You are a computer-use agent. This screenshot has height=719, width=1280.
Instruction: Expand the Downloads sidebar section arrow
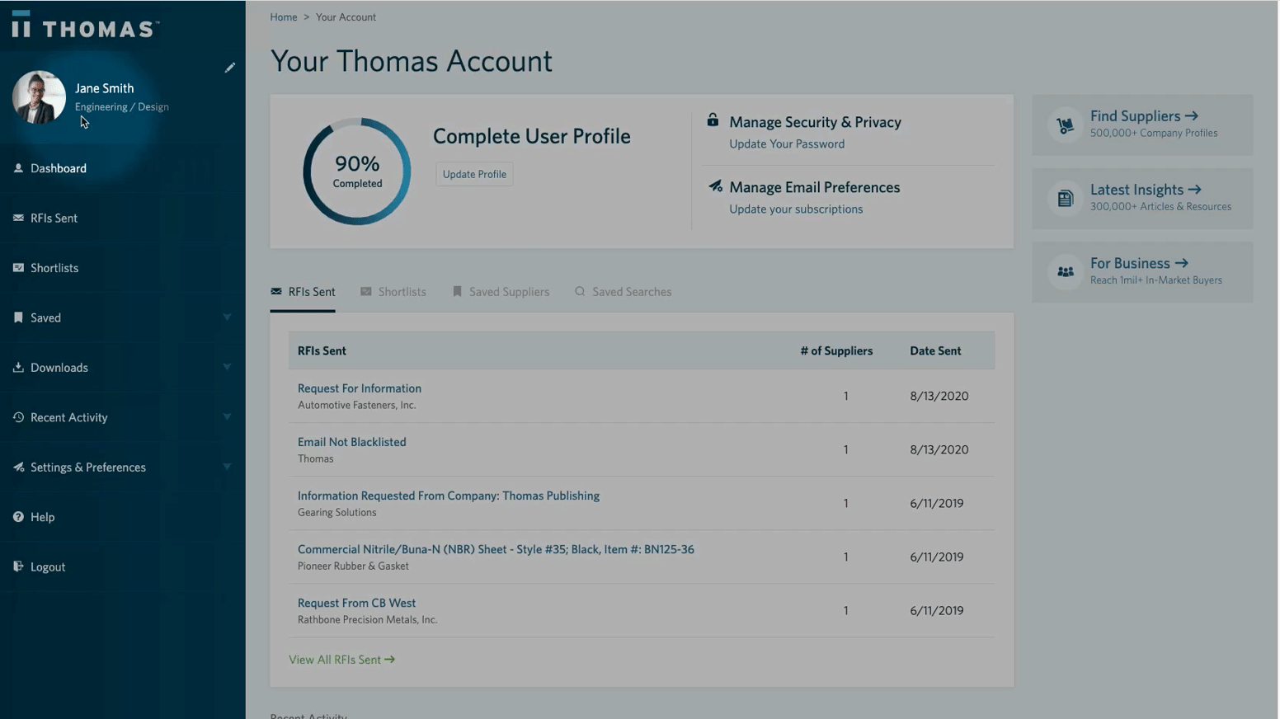(x=227, y=367)
